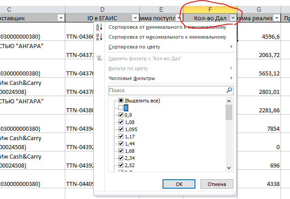The height and width of the screenshot is (199, 290).
Task: Open the filter arrow on column C
Action: click(x=61, y=18)
